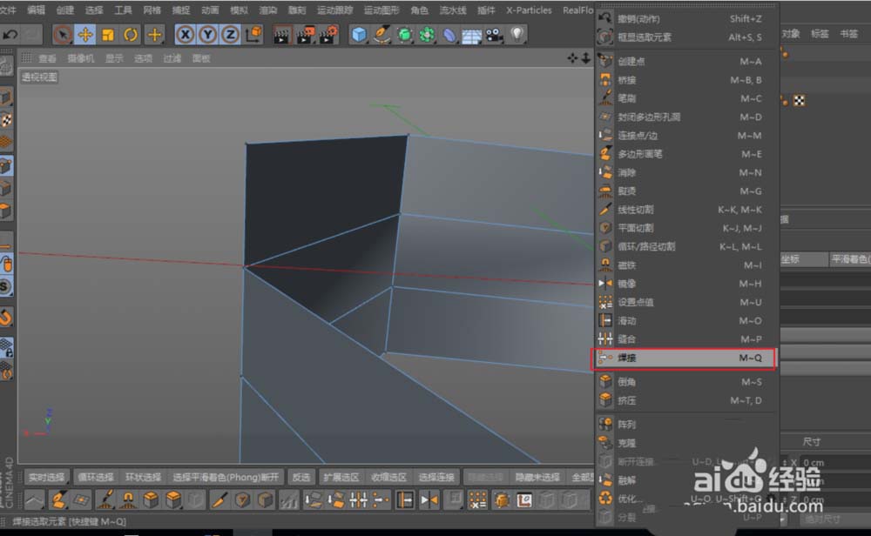The image size is (871, 536).
Task: Select the Scale tool in the toolbar
Action: coord(106,34)
